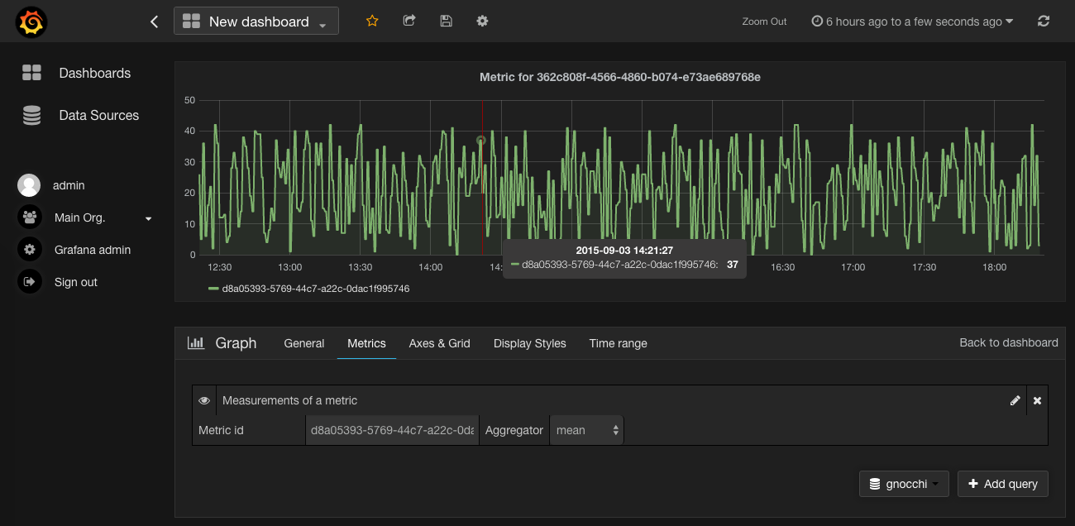Viewport: 1075px width, 526px height.
Task: Open the share dashboard icon
Action: click(408, 21)
